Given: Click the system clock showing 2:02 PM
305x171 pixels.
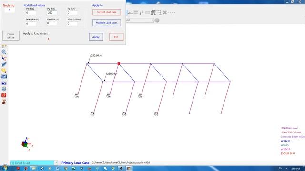Looking at the screenshot, I should pos(295,169).
